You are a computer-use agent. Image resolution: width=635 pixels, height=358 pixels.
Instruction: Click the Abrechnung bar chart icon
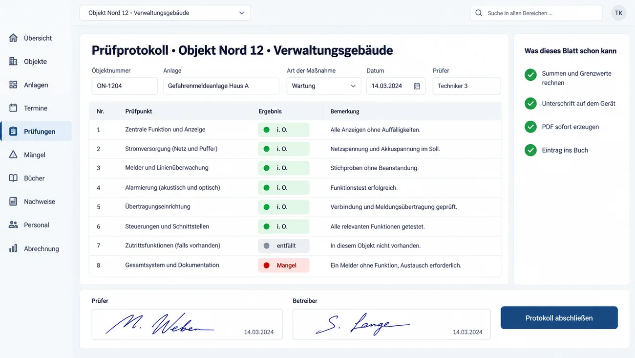click(13, 248)
